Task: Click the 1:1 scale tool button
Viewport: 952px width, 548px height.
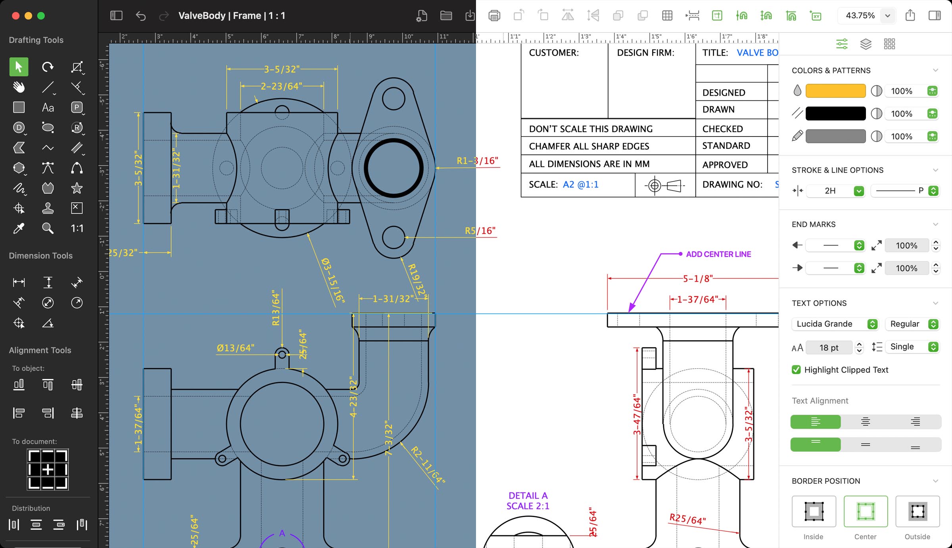Action: pos(77,227)
